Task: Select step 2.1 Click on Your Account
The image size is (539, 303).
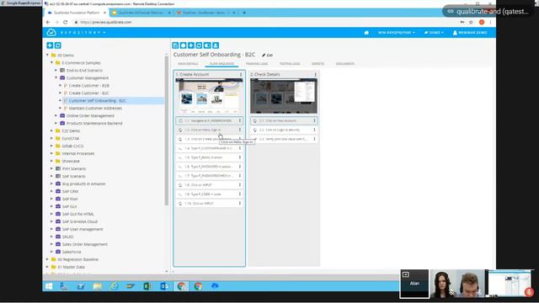Action: [x=284, y=120]
